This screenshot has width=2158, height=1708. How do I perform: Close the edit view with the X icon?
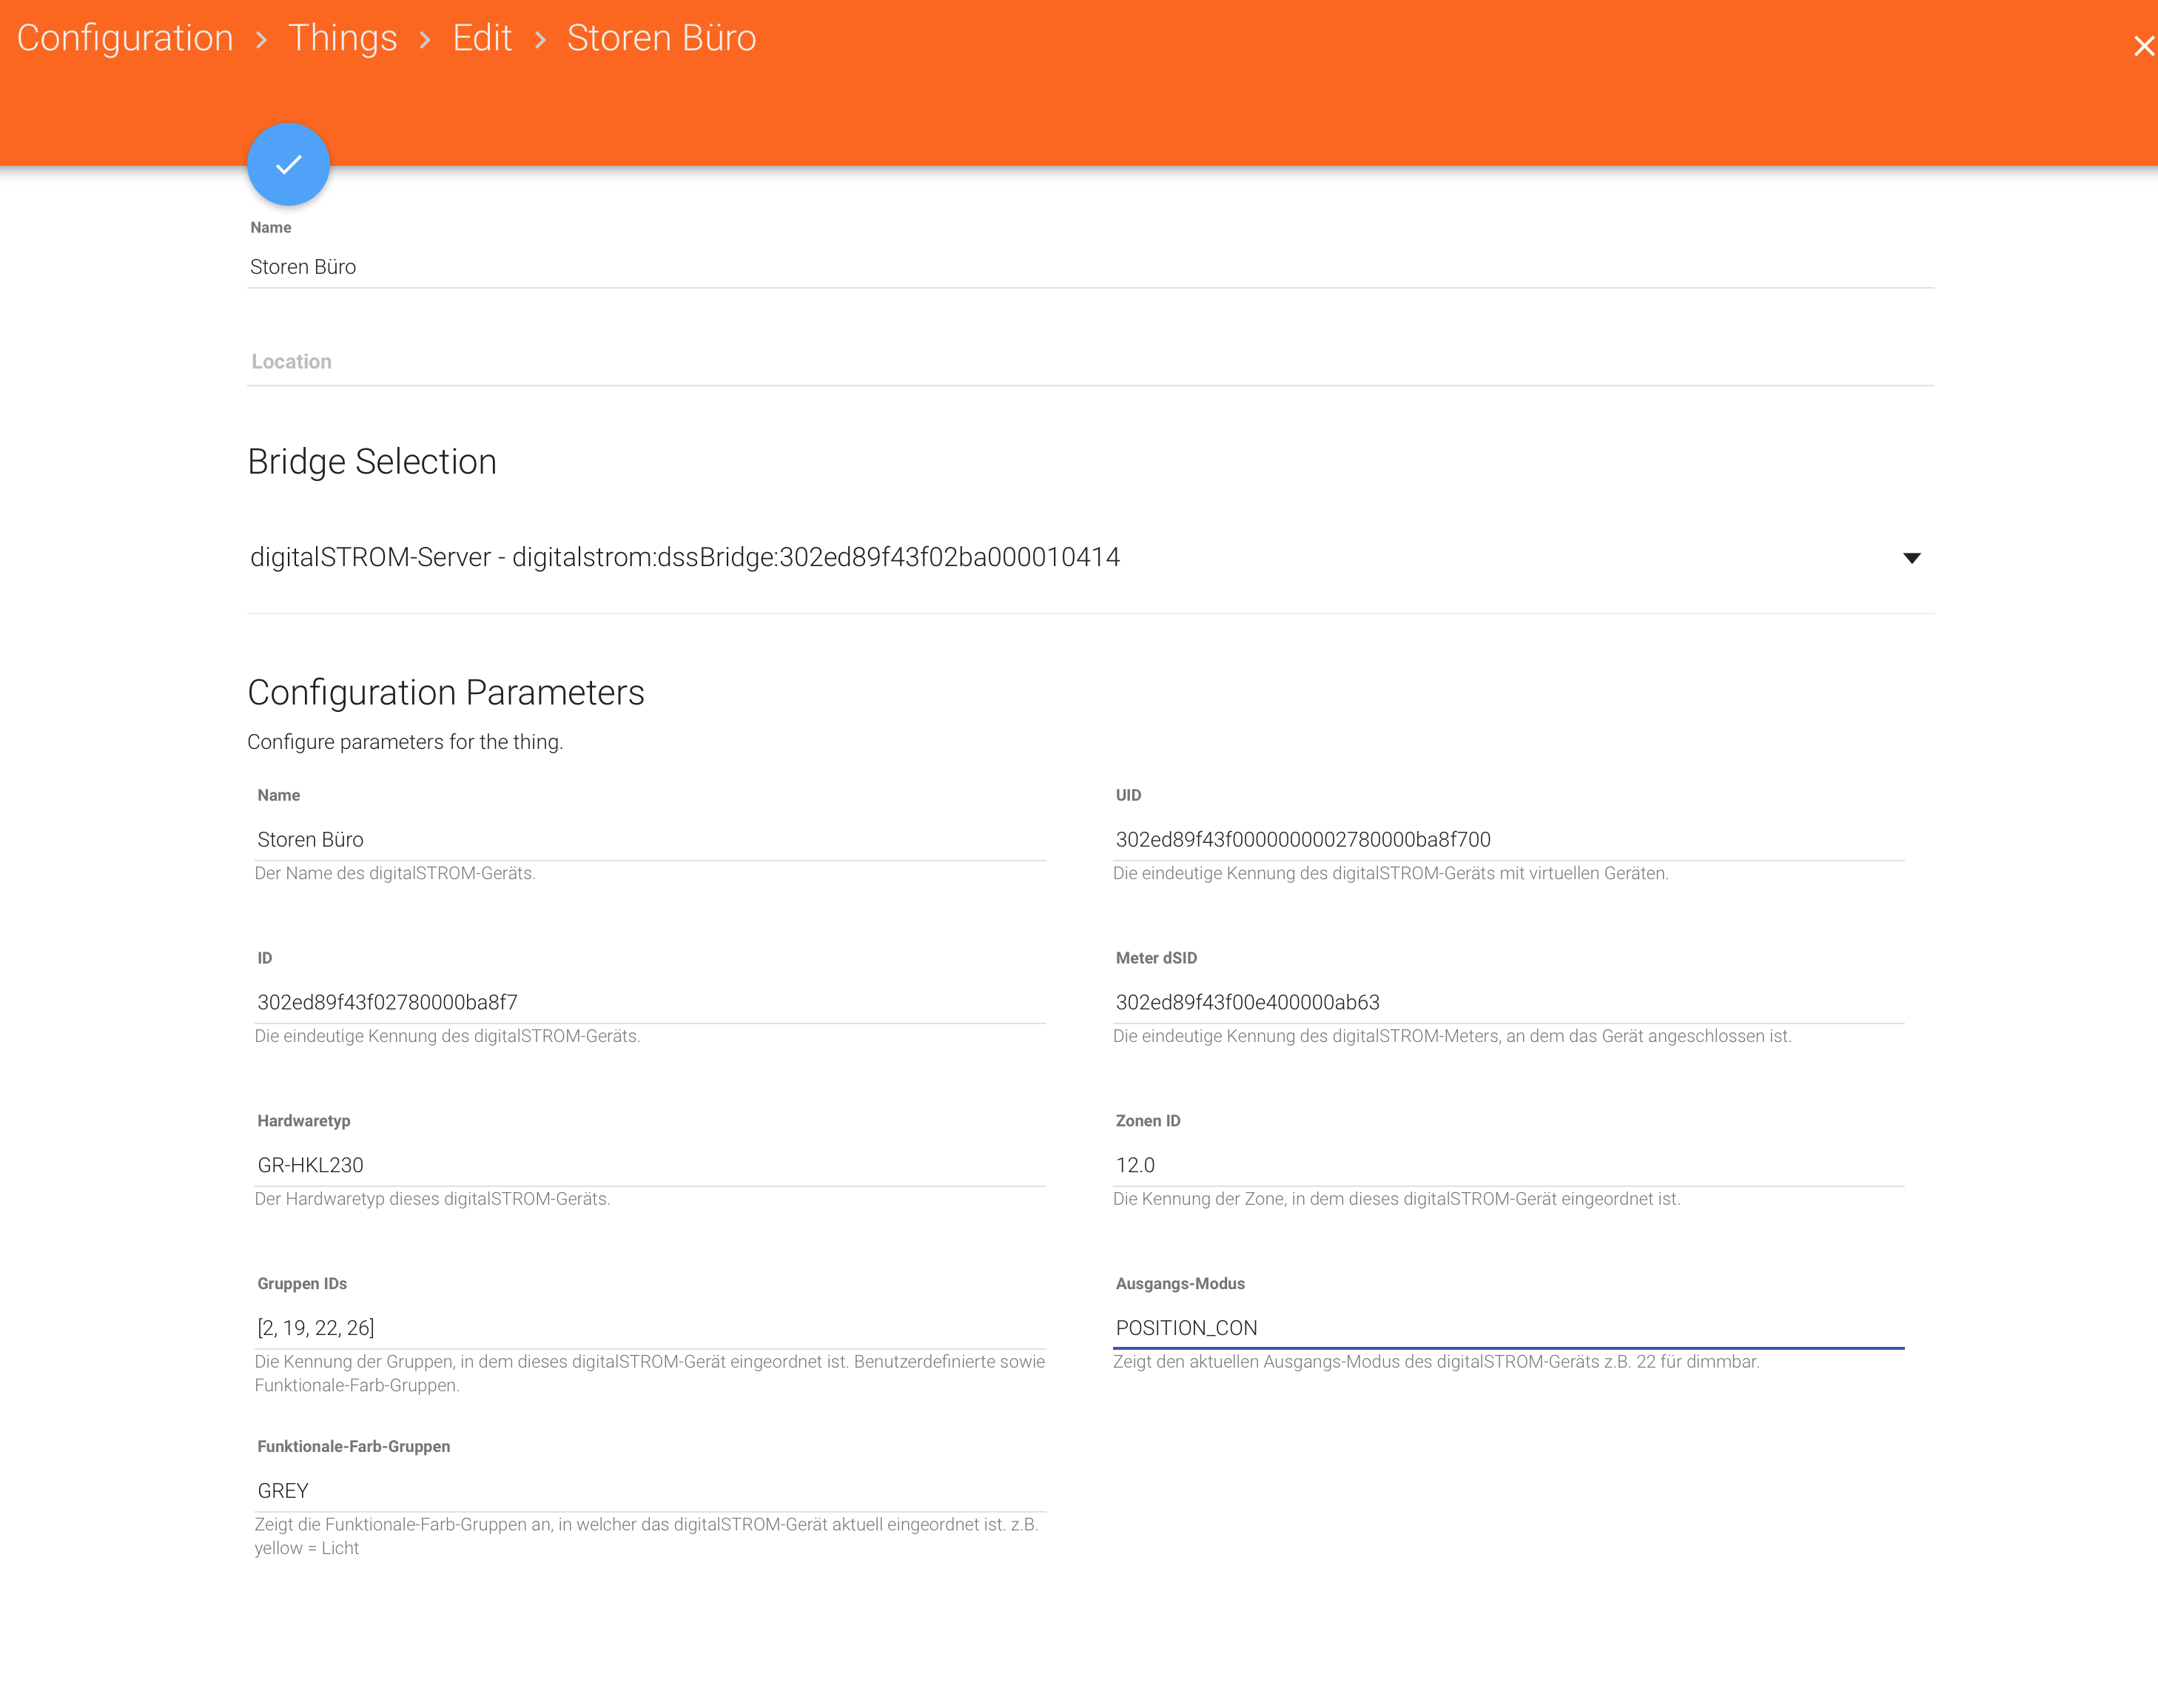coord(2143,45)
